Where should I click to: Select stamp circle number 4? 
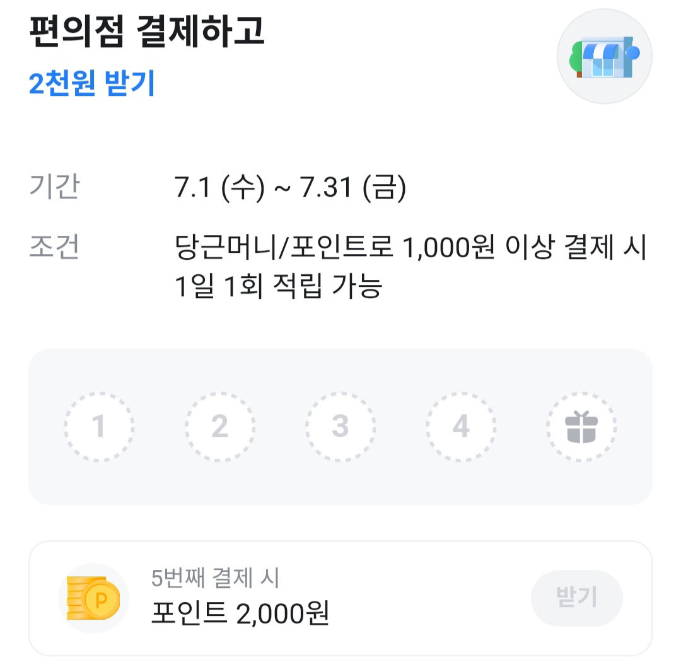pos(461,427)
